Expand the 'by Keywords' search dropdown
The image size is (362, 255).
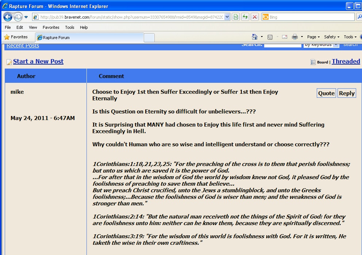[x=321, y=45]
